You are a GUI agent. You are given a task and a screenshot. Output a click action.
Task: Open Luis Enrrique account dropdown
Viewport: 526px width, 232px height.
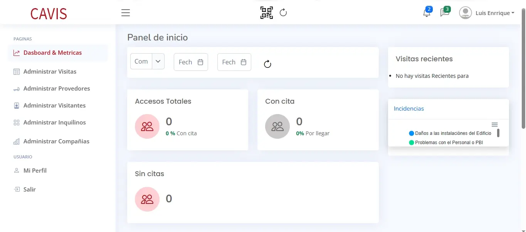[495, 13]
